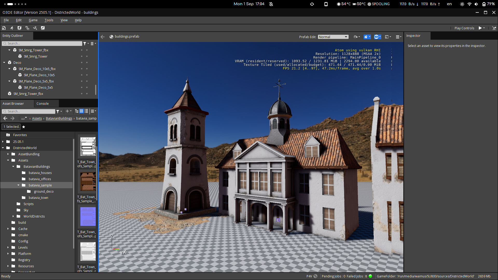Click the favorites star icon
The width and height of the screenshot is (498, 280).
(x=24, y=127)
